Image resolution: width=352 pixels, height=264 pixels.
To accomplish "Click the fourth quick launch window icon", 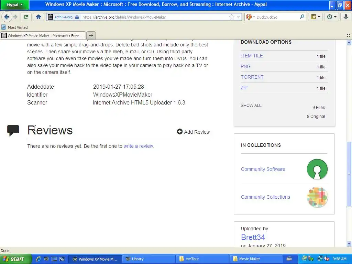I will pos(62,259).
